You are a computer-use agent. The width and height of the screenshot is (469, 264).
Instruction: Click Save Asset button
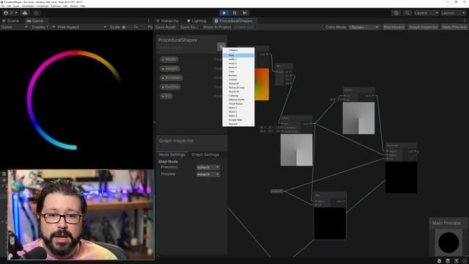pos(166,27)
